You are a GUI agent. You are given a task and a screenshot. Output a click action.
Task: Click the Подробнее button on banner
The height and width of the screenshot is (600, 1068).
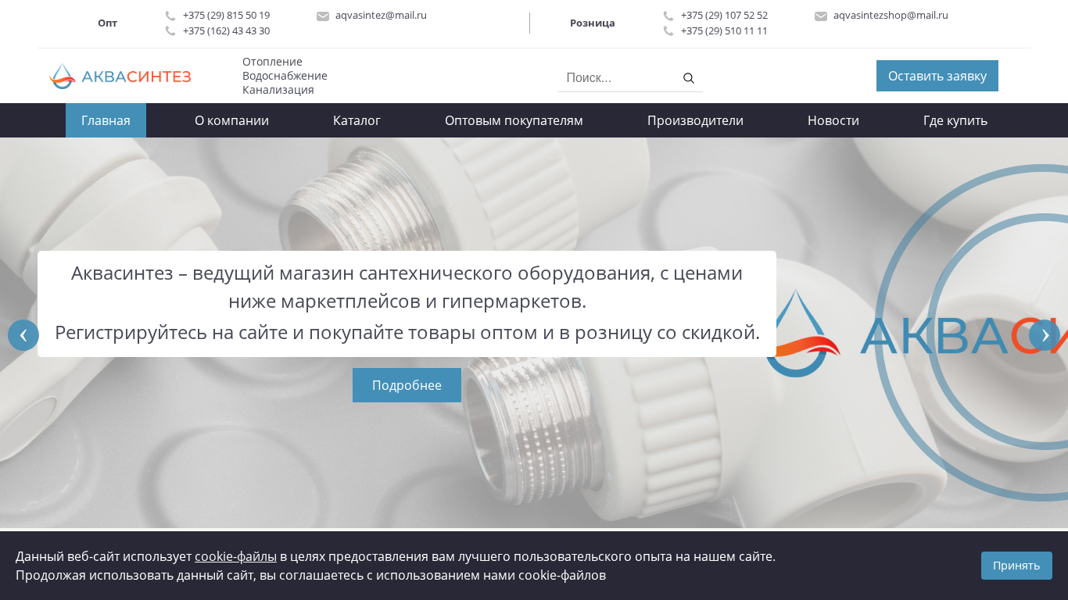pyautogui.click(x=407, y=385)
